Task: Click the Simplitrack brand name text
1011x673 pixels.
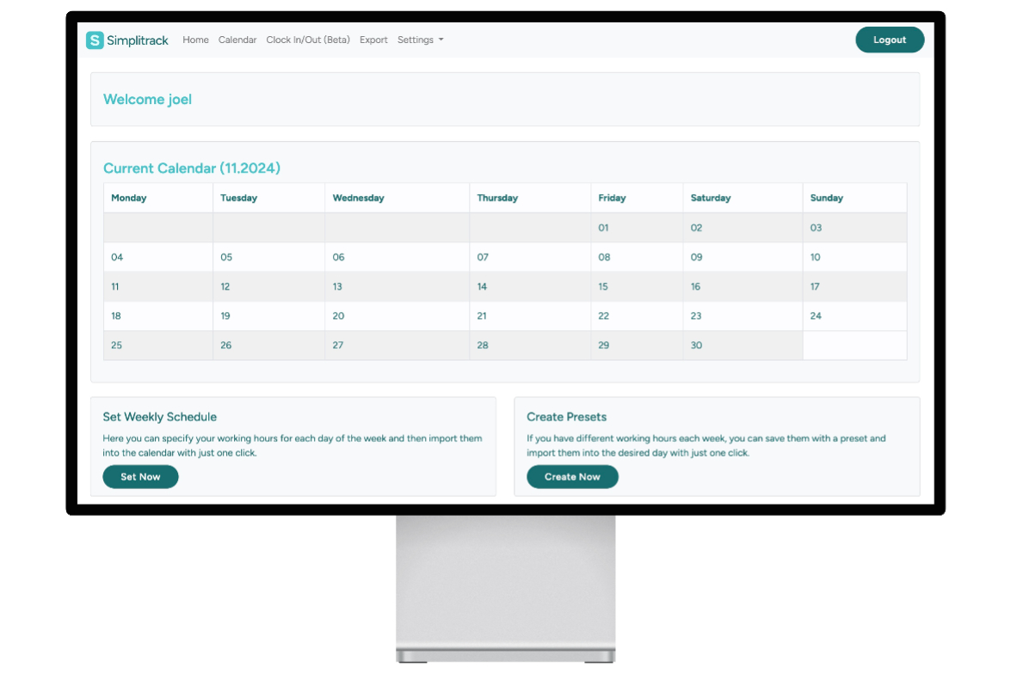Action: pyautogui.click(x=138, y=40)
